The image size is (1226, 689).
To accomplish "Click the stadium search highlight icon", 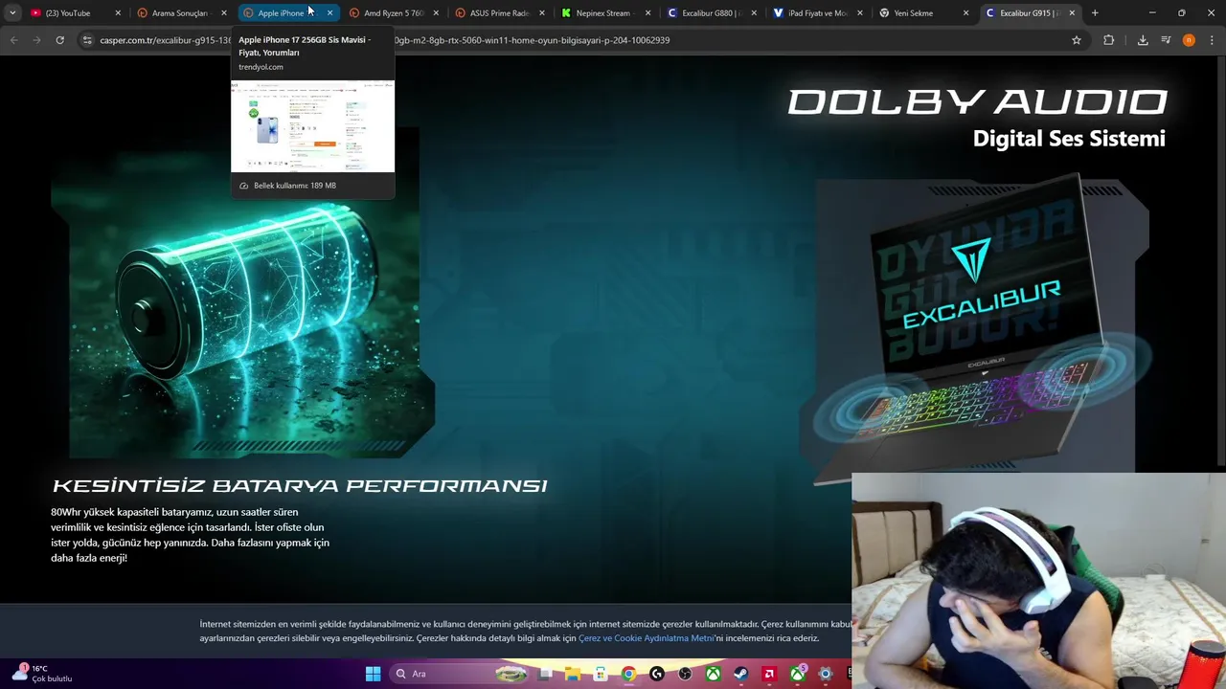I will [x=511, y=674].
